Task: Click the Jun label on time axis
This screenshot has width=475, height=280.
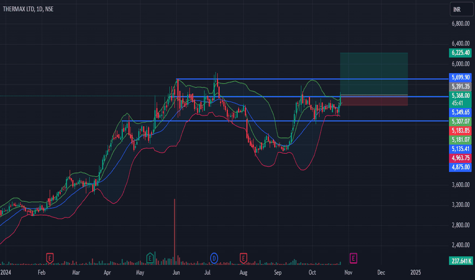Action: [176, 272]
